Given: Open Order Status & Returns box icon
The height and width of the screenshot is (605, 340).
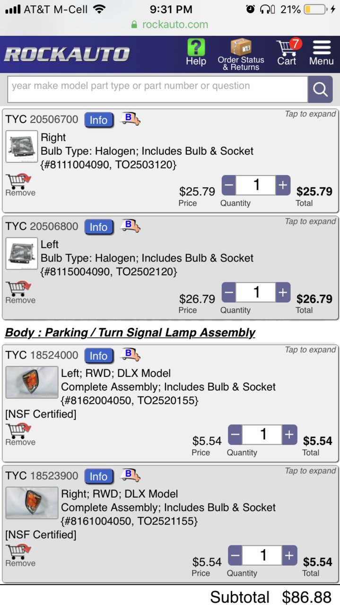Looking at the screenshot, I should click(x=241, y=54).
